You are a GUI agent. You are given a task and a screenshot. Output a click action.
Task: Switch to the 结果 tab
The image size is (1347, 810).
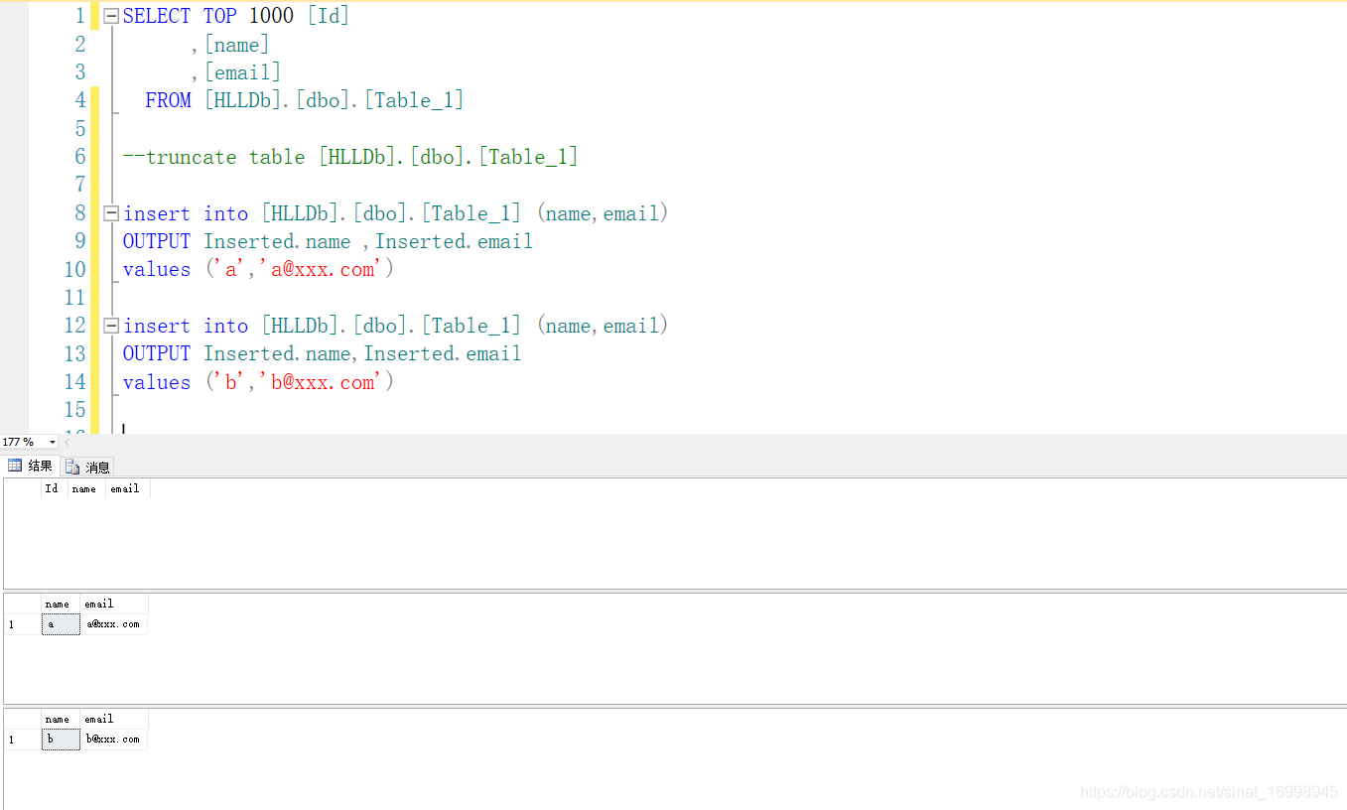point(31,466)
